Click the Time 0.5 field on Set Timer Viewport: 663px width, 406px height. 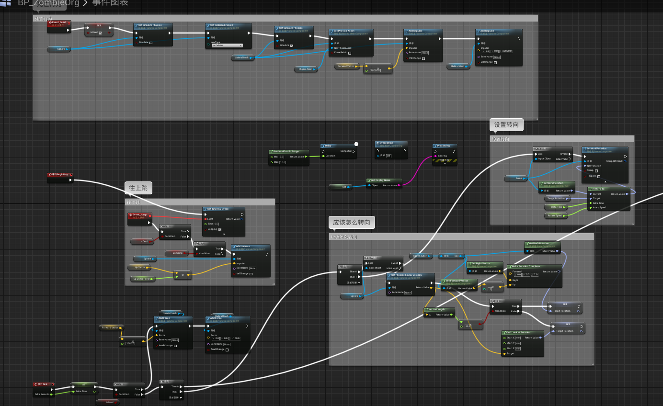click(x=217, y=224)
